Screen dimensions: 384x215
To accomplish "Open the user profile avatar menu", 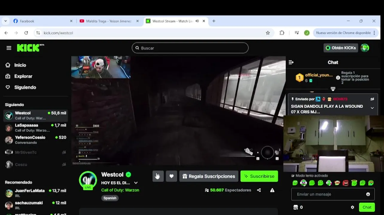I will [365, 48].
